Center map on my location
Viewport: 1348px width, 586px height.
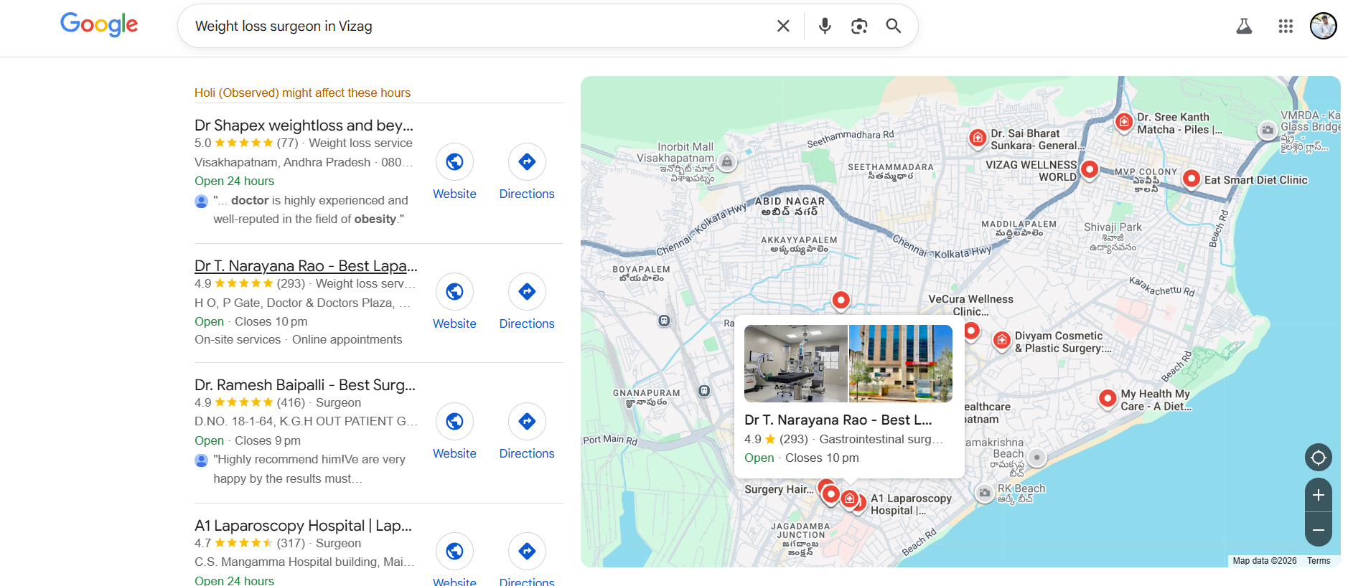coord(1318,458)
